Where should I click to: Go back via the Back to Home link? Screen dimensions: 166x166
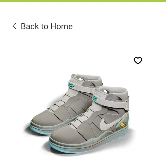pos(43,26)
